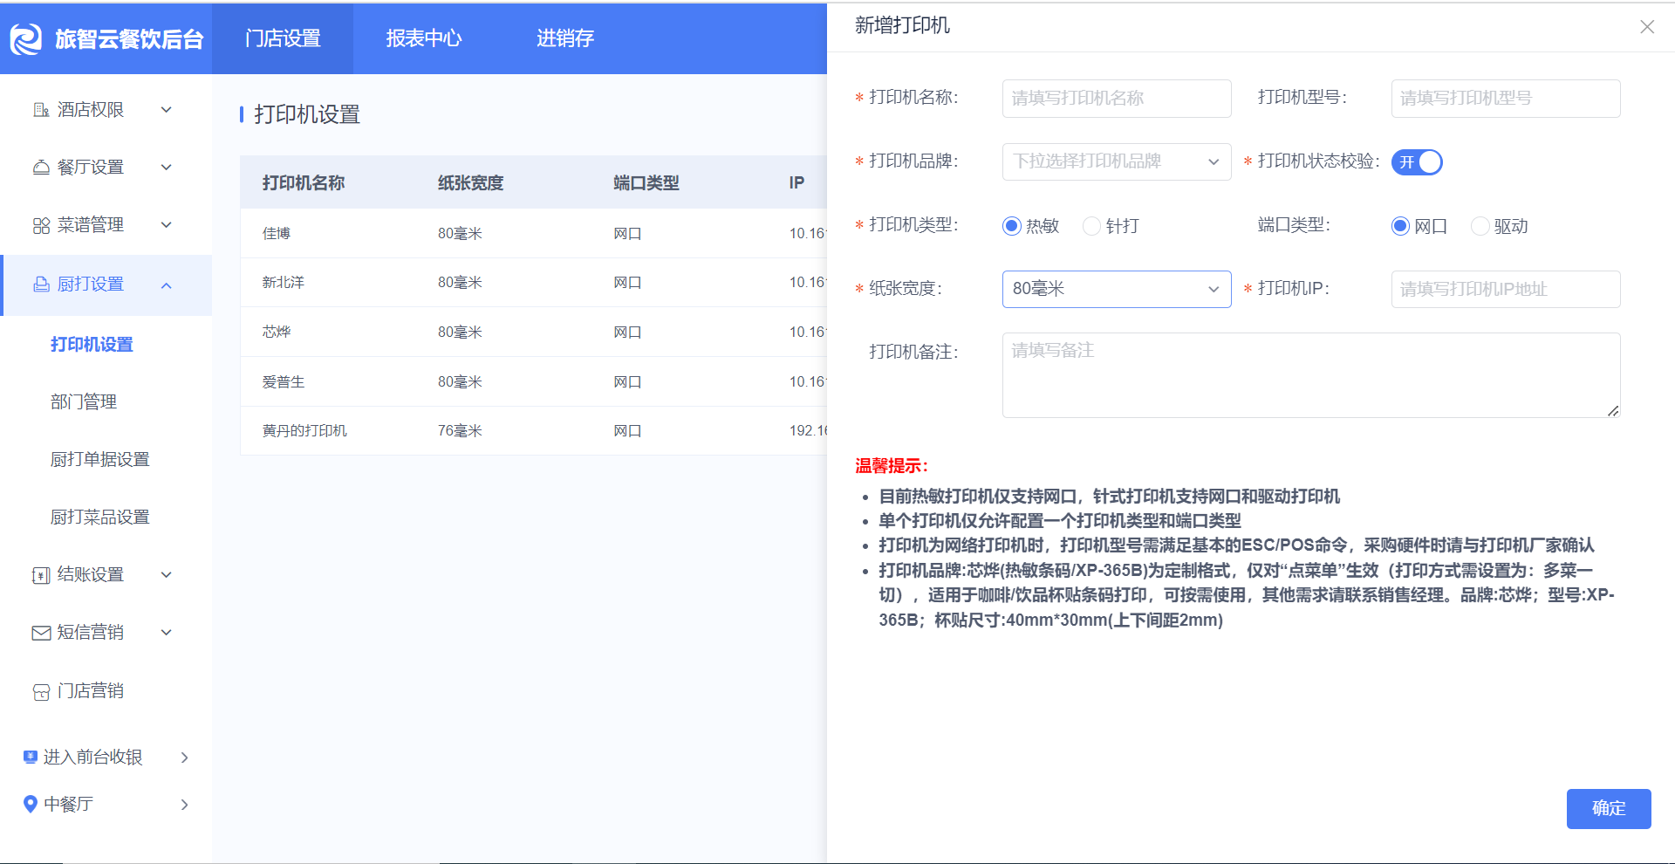This screenshot has height=864, width=1675.
Task: Open 厨打菜品设置 in the sidebar
Action: (100, 518)
